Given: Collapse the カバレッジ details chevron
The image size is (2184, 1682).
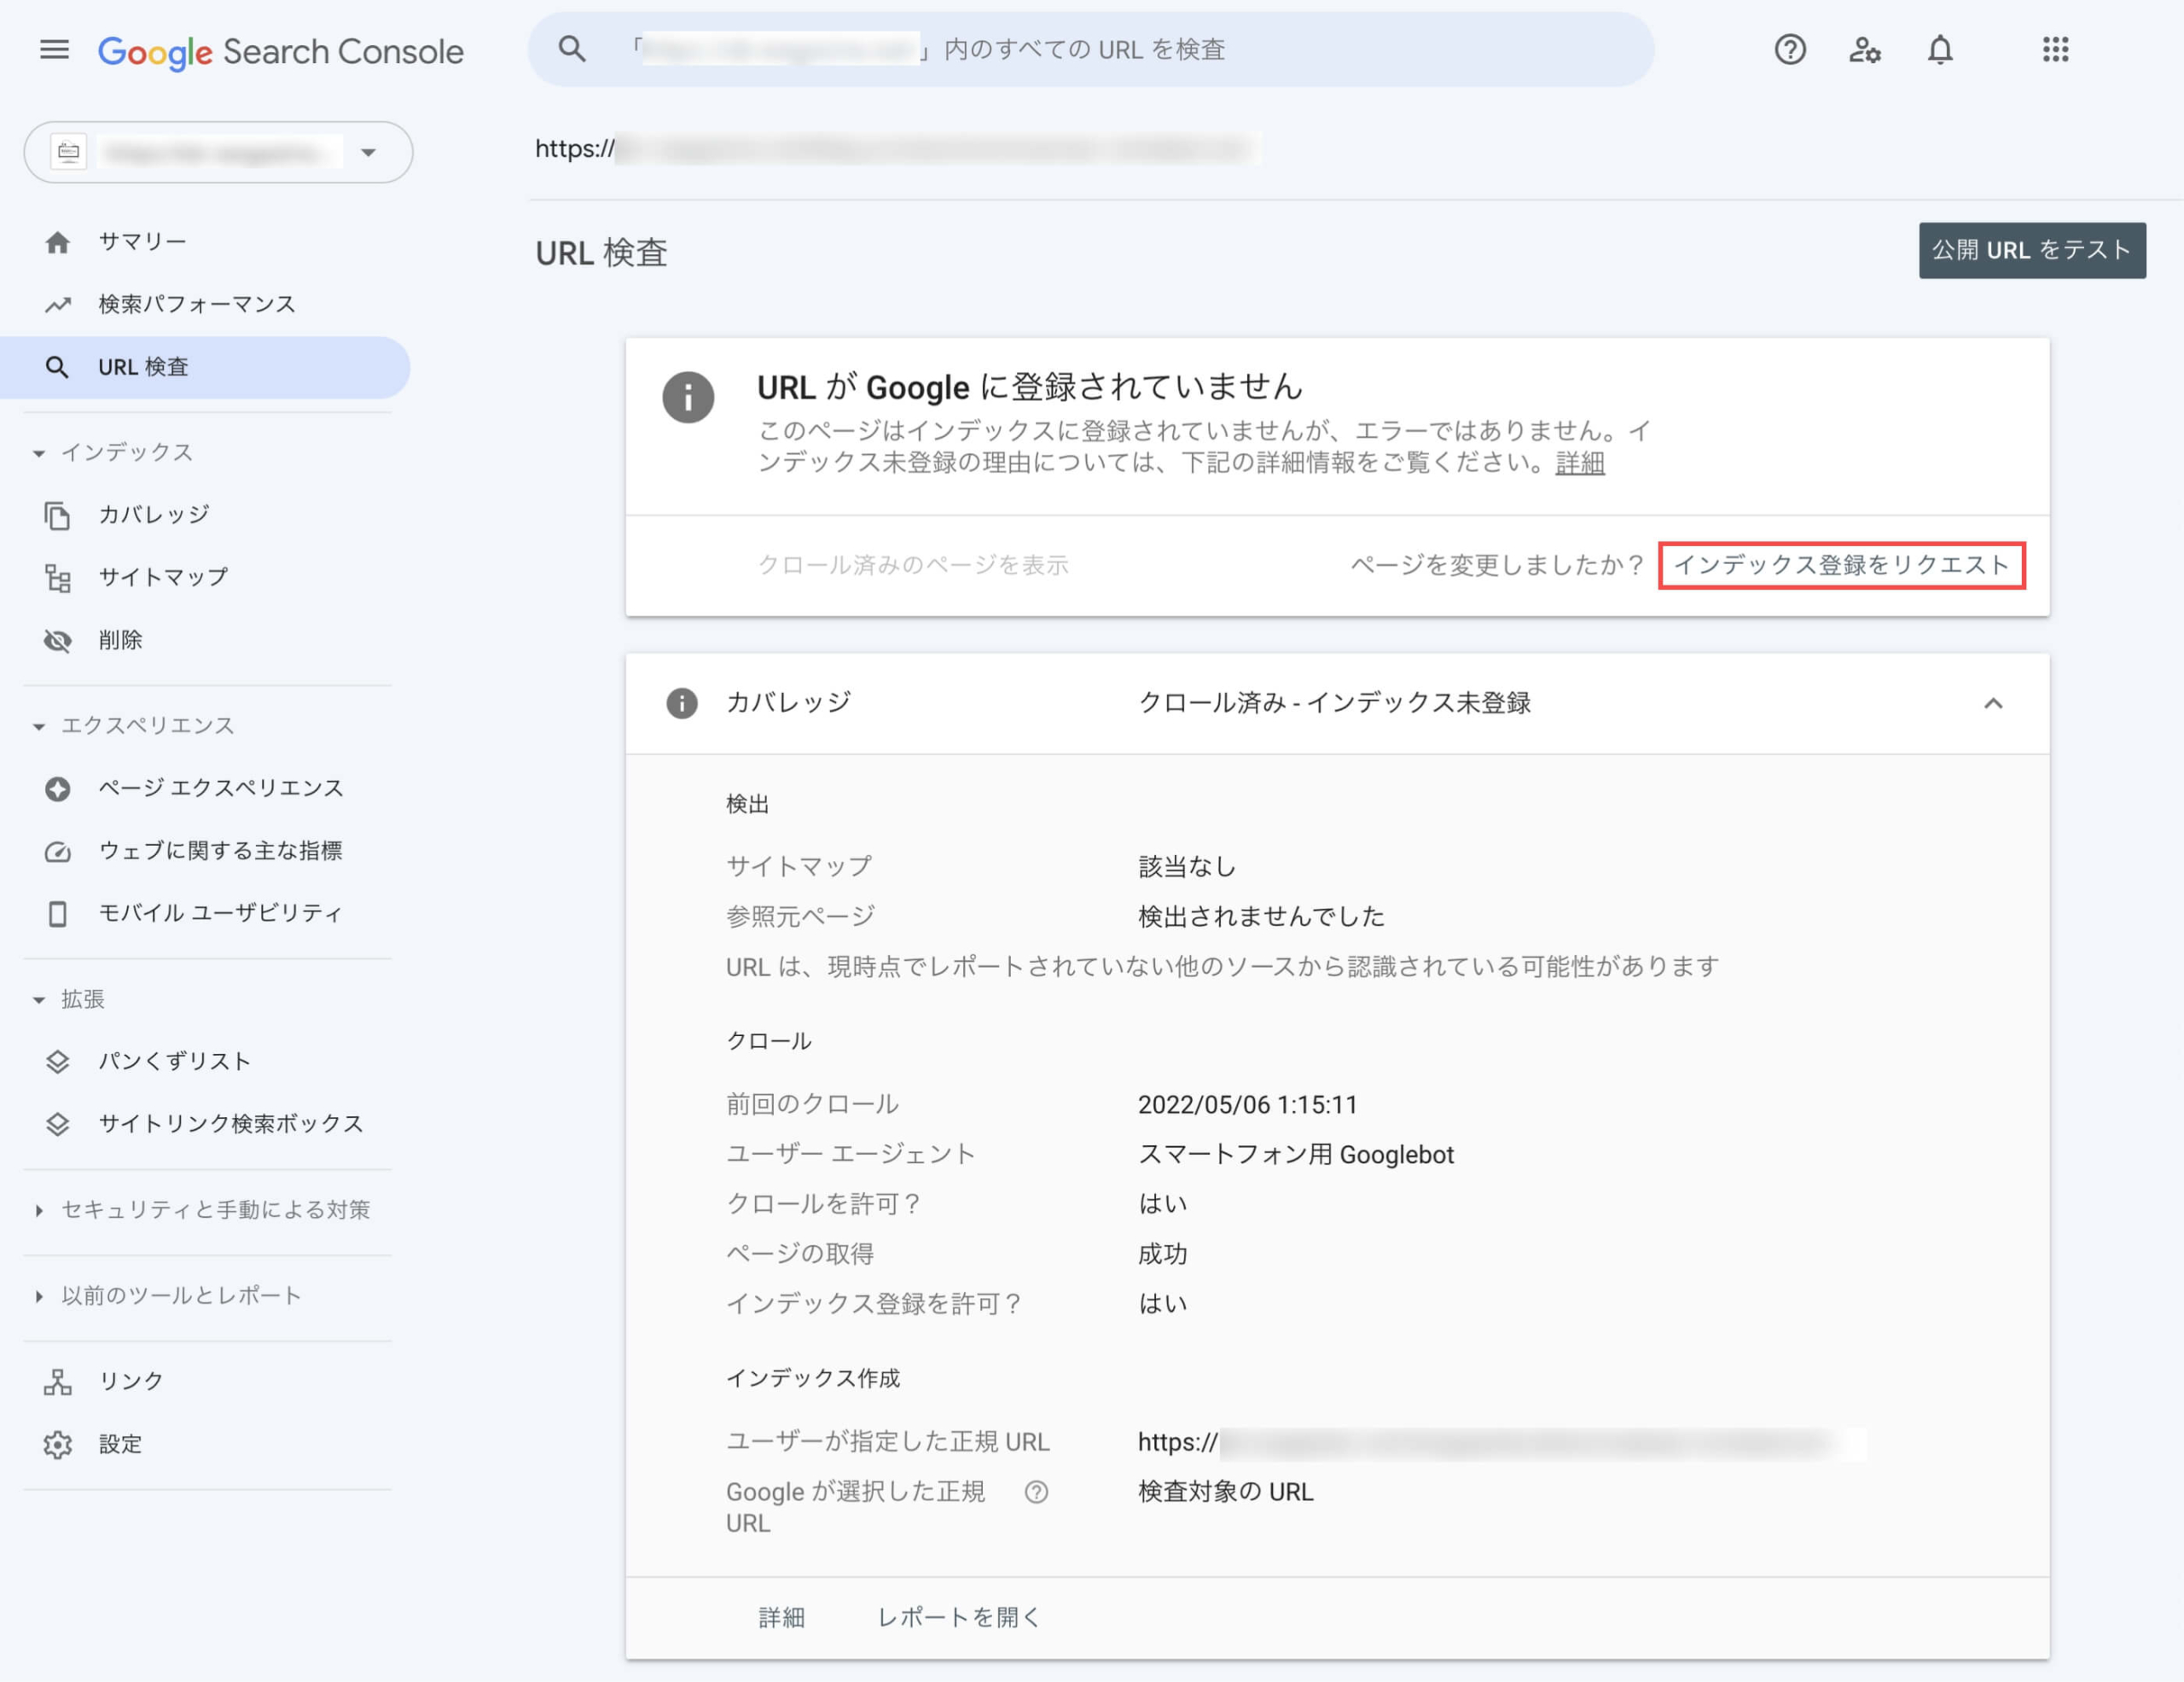Looking at the screenshot, I should (1993, 703).
